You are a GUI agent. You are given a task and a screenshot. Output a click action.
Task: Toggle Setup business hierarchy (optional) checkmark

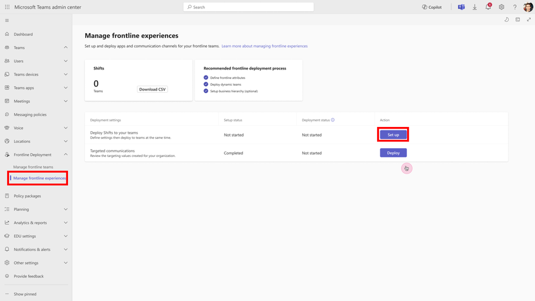pos(206,91)
